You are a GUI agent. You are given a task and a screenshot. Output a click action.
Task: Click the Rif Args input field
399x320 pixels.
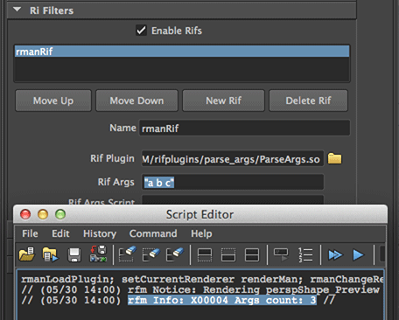tap(233, 183)
